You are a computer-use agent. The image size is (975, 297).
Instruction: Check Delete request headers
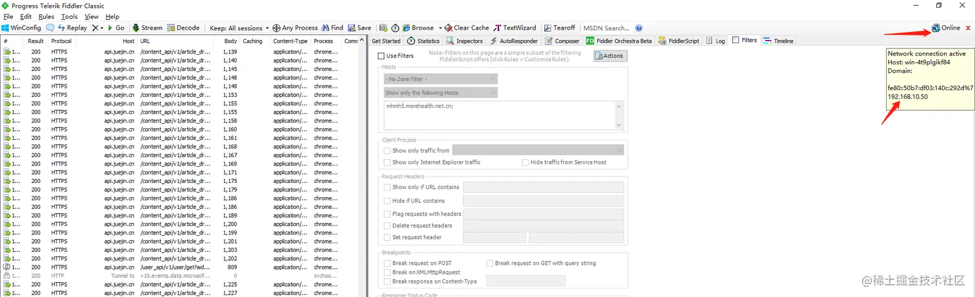(387, 225)
